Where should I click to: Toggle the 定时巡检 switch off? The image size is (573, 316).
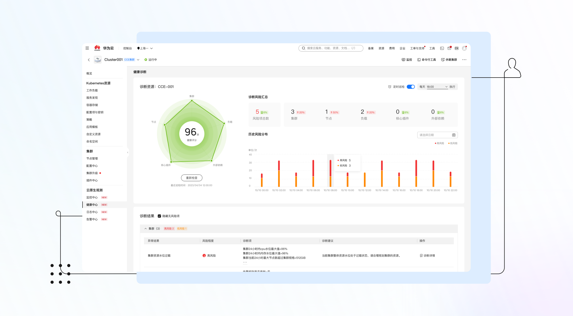coord(411,87)
